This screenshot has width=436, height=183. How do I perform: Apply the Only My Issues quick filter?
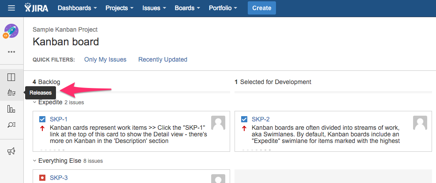tap(105, 59)
